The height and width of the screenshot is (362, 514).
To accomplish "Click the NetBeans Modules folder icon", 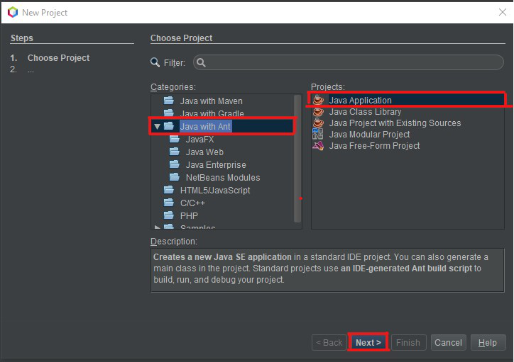I will (x=175, y=177).
